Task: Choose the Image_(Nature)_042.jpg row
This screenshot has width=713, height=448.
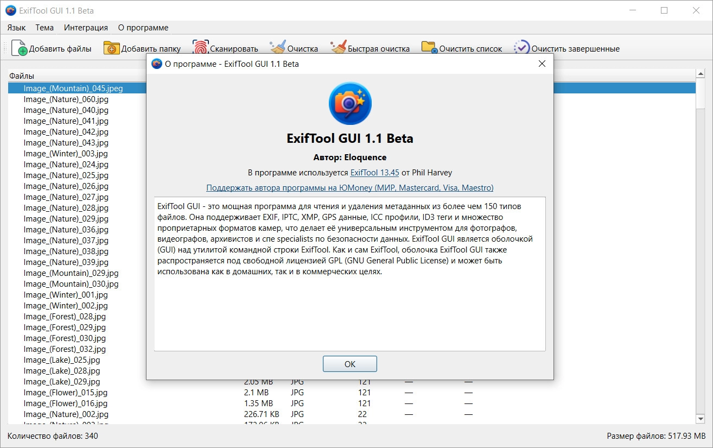Action: pyautogui.click(x=66, y=132)
